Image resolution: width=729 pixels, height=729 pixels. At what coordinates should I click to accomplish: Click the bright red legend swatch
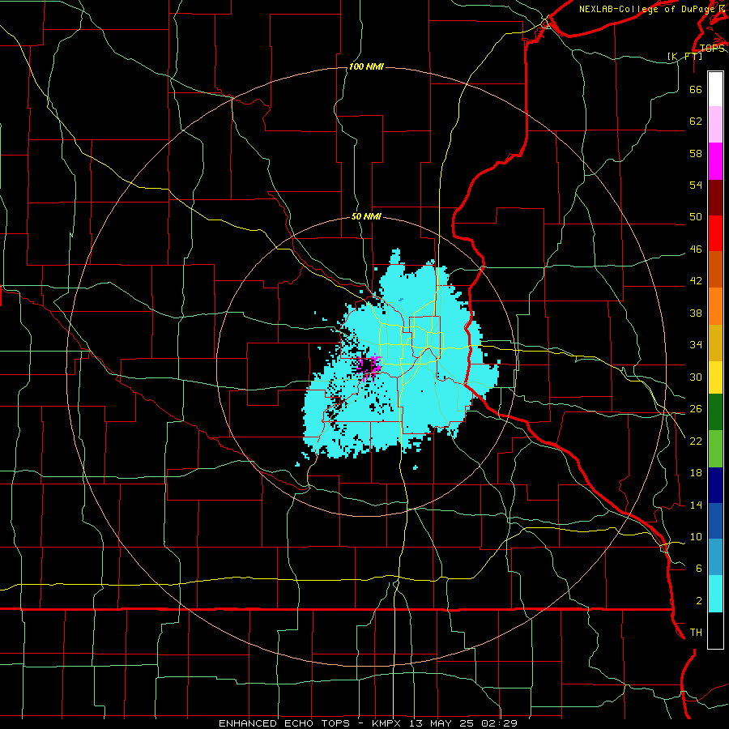pos(715,233)
